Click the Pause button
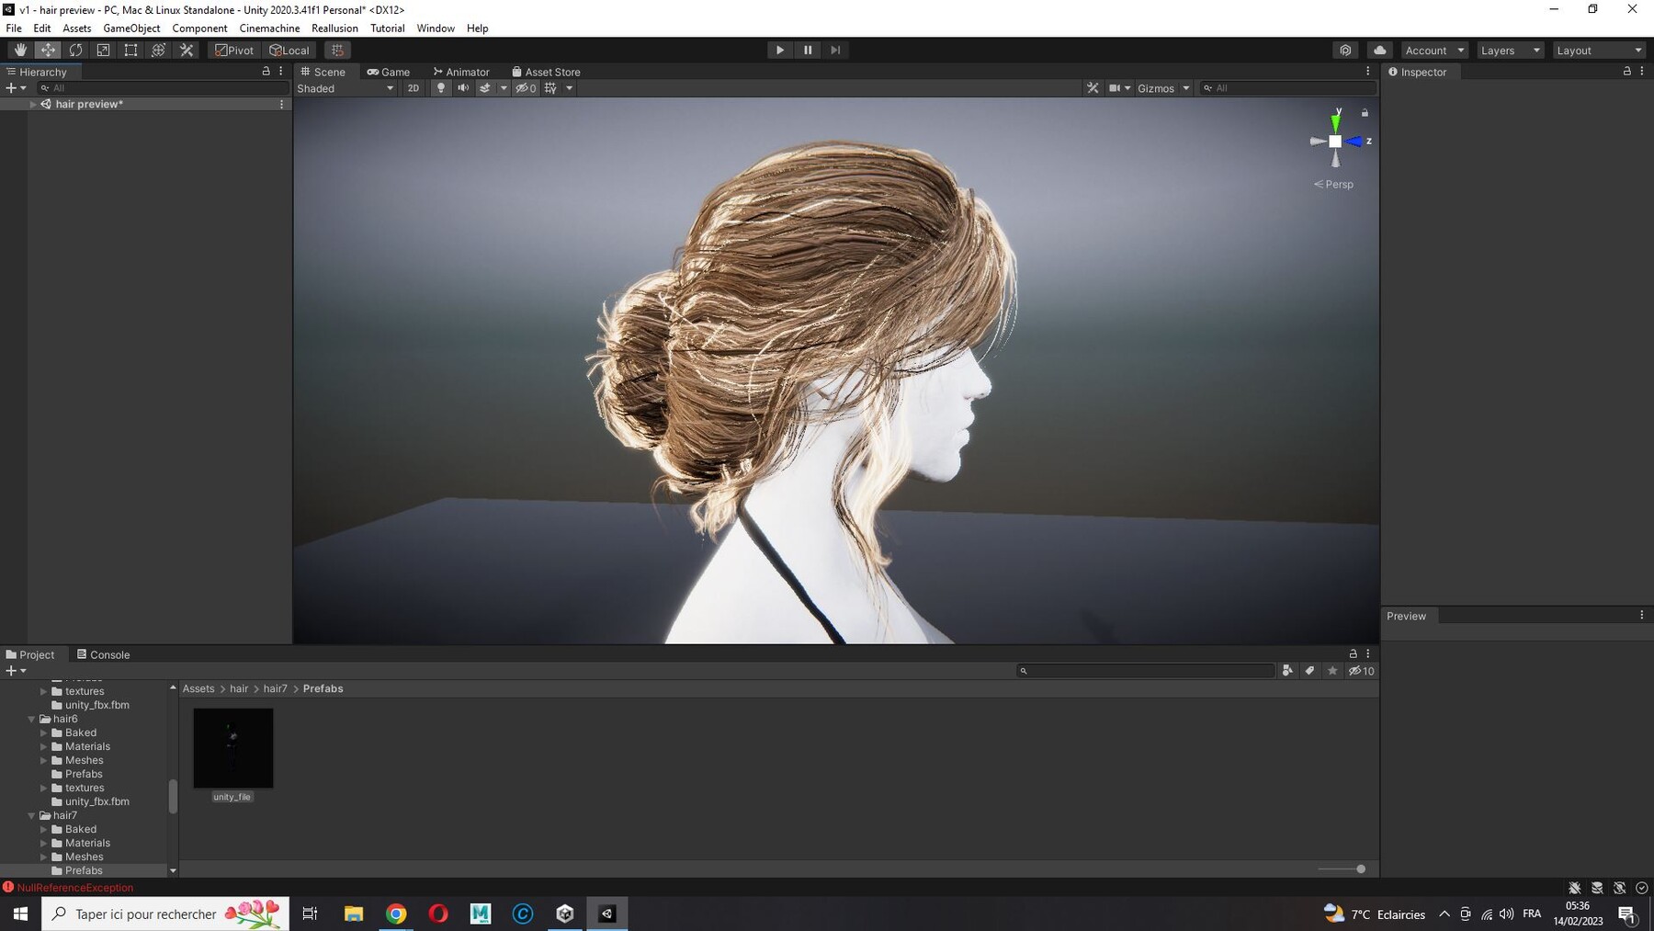The width and height of the screenshot is (1654, 931). point(808,50)
